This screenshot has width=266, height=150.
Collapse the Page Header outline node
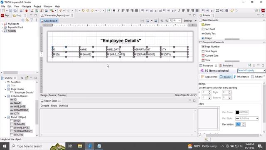pyautogui.click(x=5, y=89)
